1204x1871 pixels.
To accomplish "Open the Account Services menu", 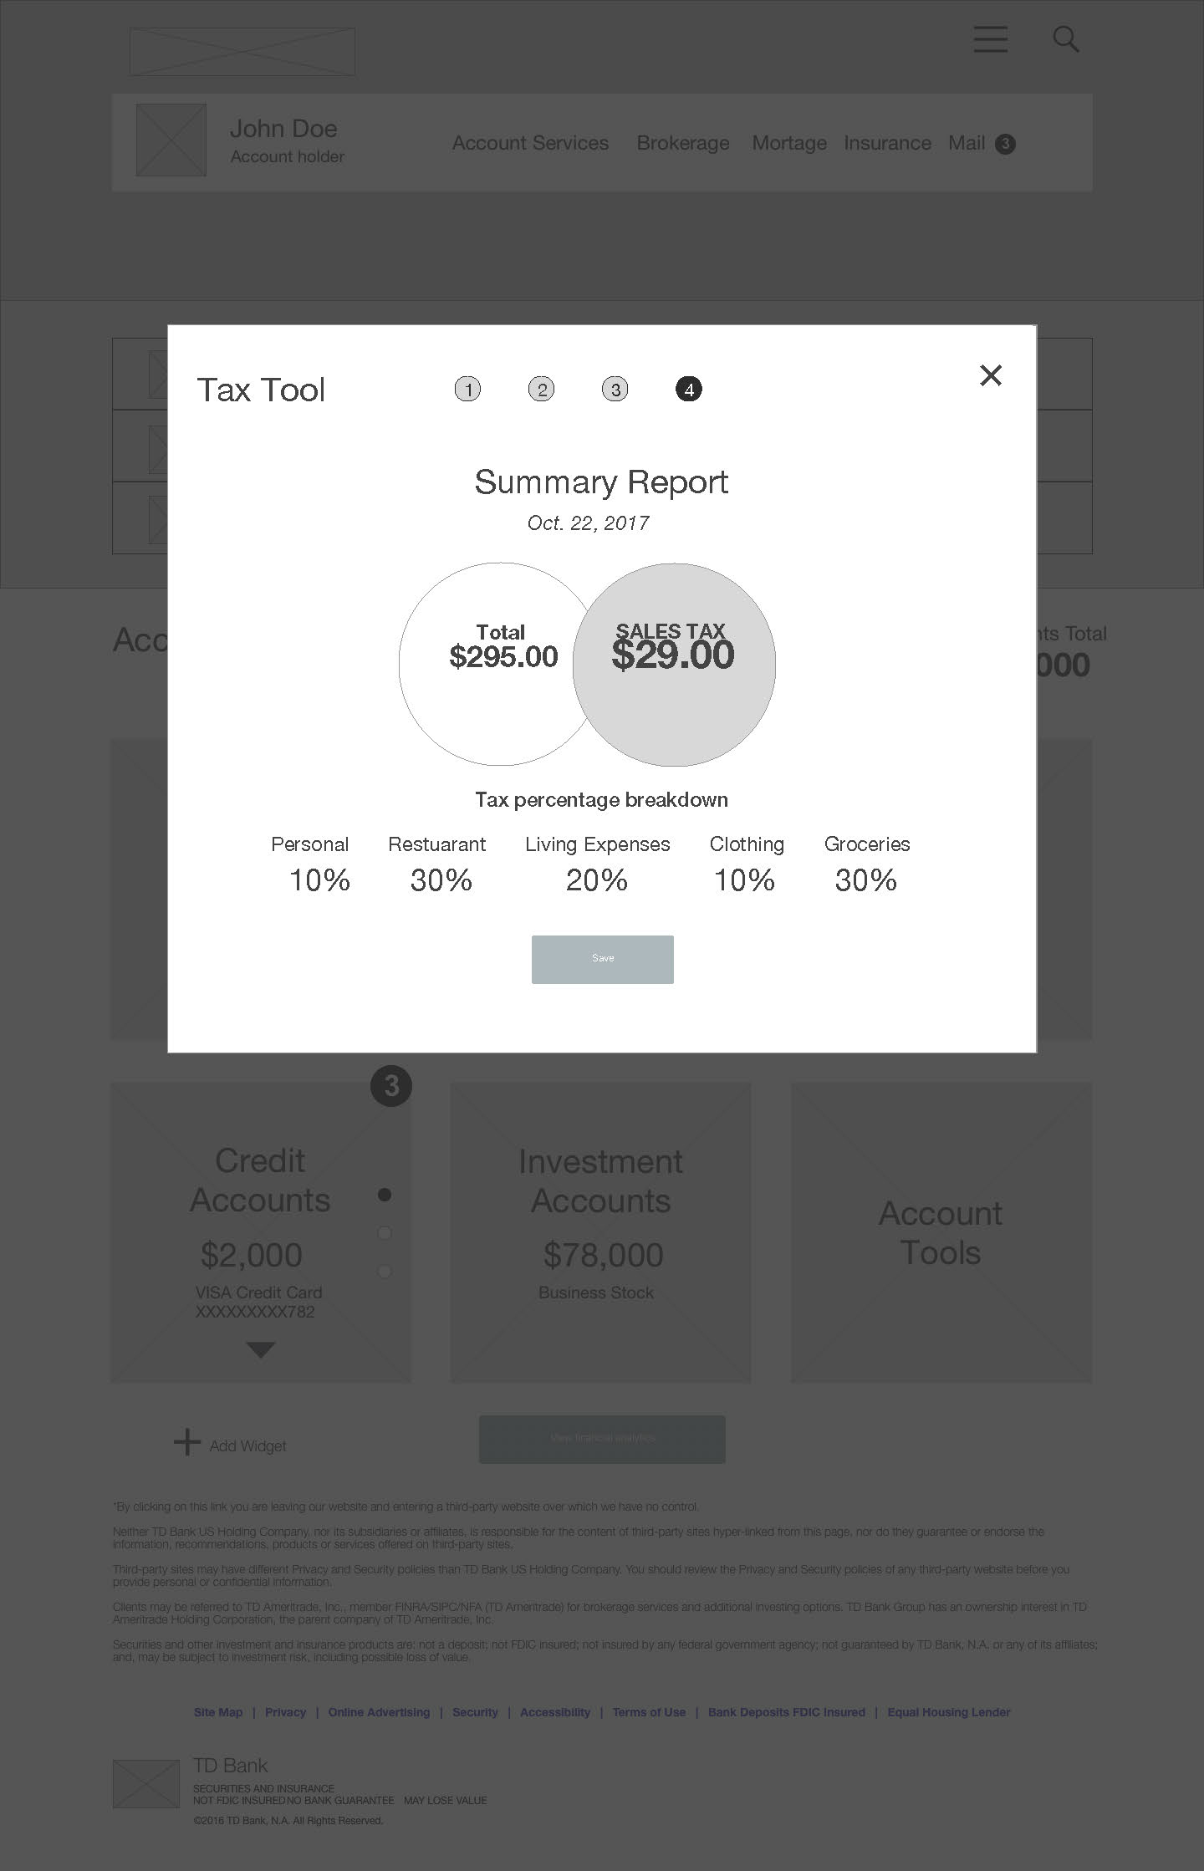I will [530, 143].
